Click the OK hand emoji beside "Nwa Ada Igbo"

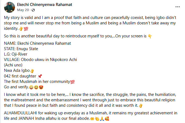[x=32, y=71]
